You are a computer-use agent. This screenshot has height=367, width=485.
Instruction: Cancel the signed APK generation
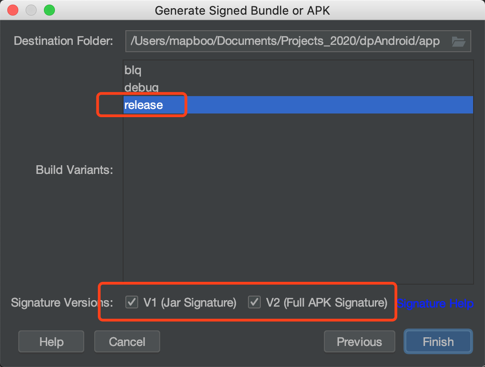pos(127,342)
